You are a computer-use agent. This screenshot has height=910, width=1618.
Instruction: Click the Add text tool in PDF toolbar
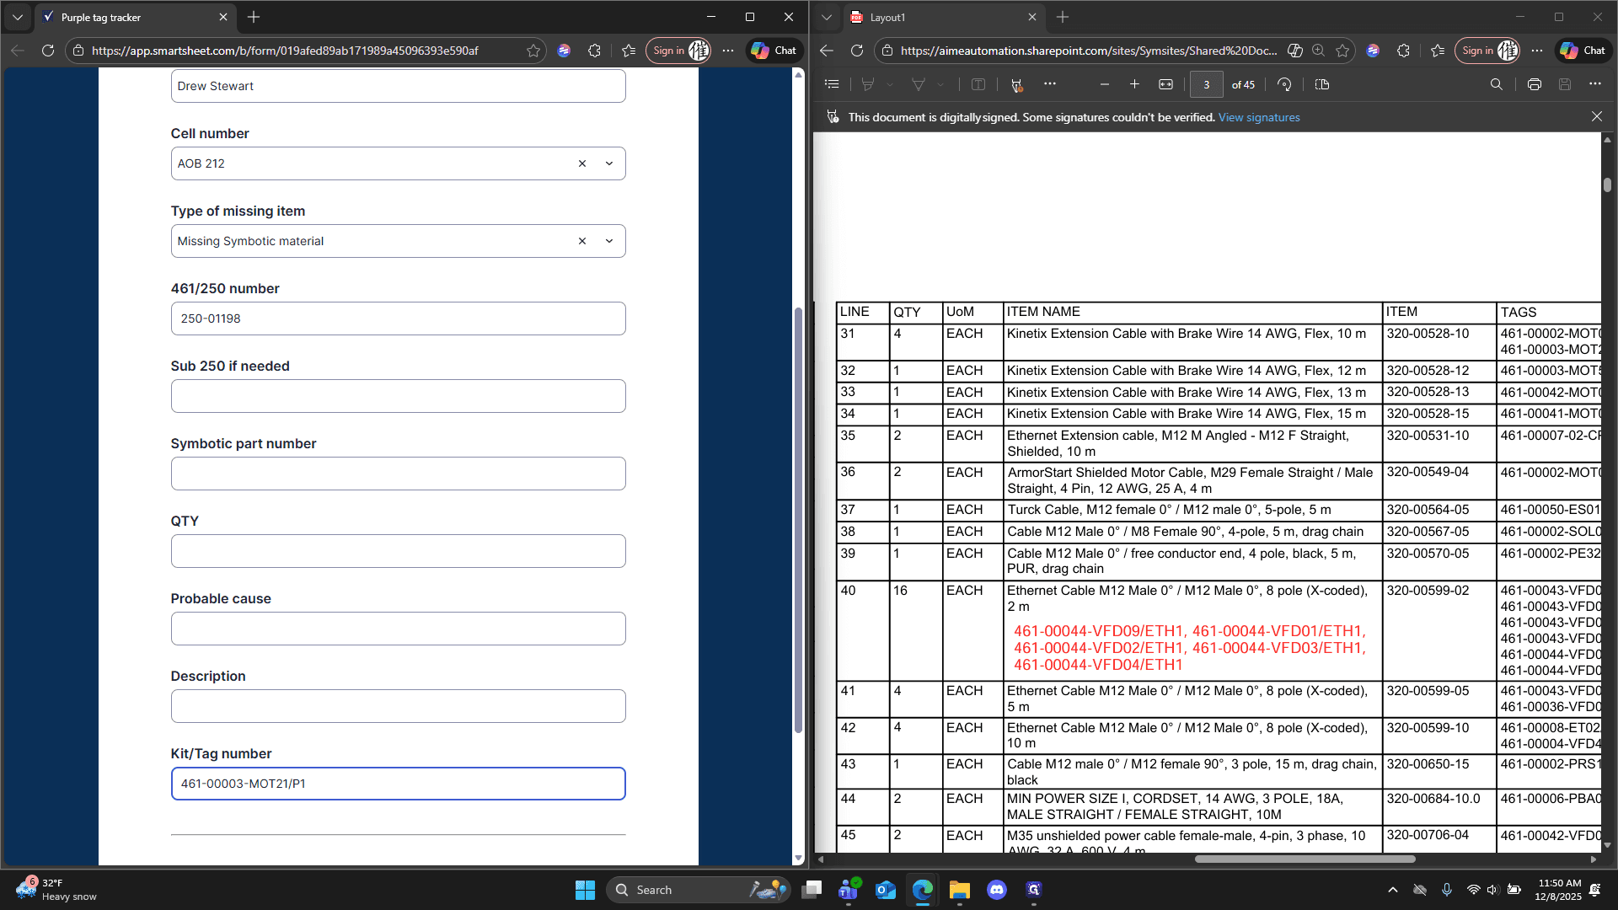pyautogui.click(x=978, y=84)
